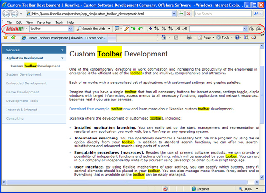Click the Internet security zone indicator

tap(200, 189)
